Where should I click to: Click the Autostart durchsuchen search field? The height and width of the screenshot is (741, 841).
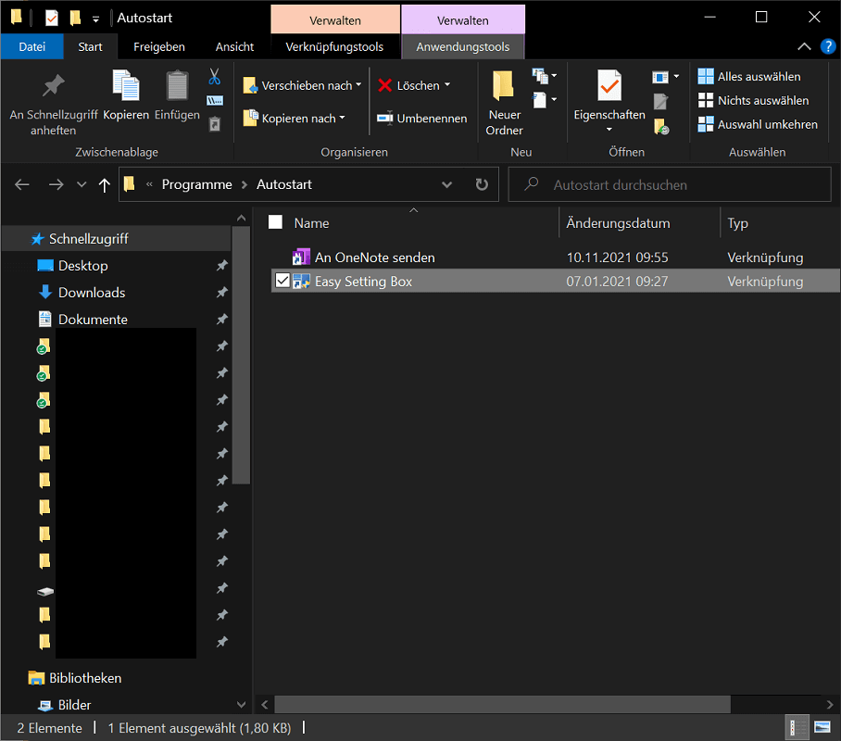pyautogui.click(x=670, y=184)
